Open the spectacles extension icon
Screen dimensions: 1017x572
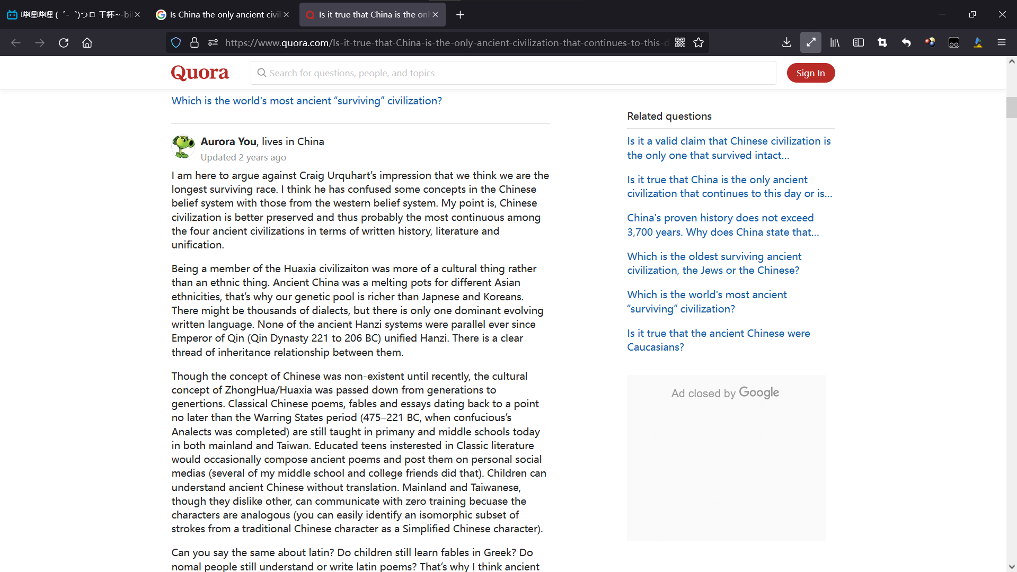click(x=954, y=43)
